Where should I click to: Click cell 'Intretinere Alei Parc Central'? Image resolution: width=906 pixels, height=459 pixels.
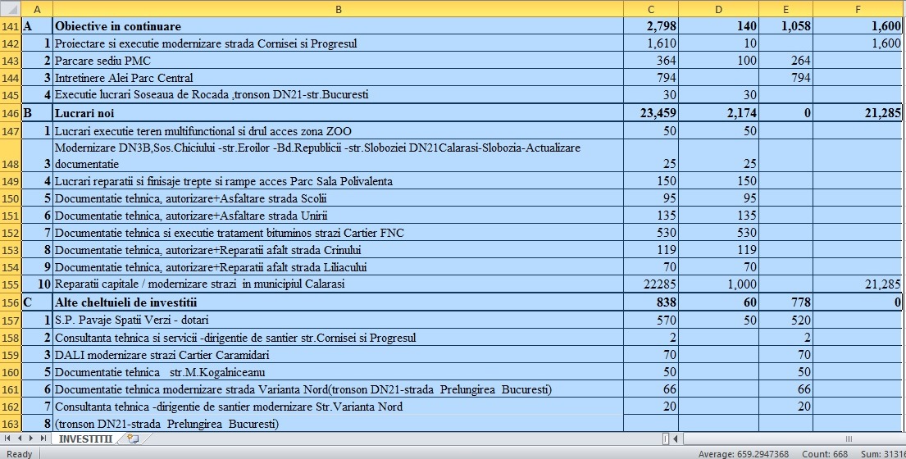[x=338, y=78]
